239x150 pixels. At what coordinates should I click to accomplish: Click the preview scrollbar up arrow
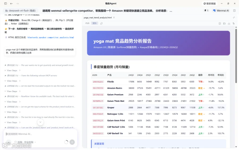coord(236,27)
